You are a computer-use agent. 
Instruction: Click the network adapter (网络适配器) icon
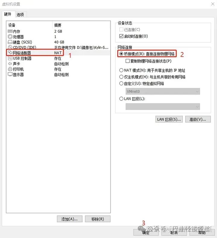tap(10, 53)
